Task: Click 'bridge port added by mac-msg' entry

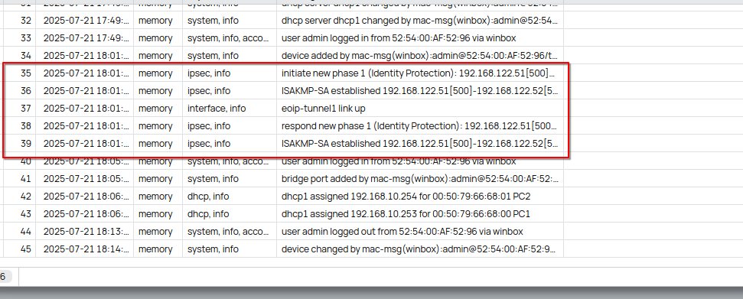Action: click(x=419, y=179)
